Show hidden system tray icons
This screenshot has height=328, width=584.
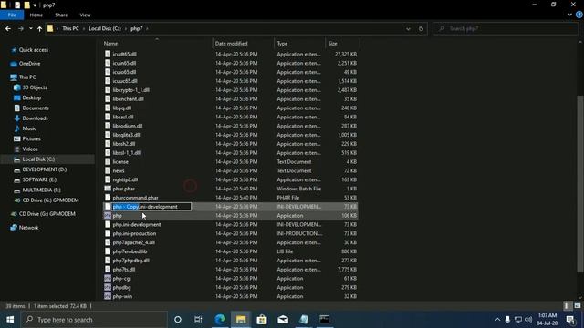pyautogui.click(x=497, y=320)
